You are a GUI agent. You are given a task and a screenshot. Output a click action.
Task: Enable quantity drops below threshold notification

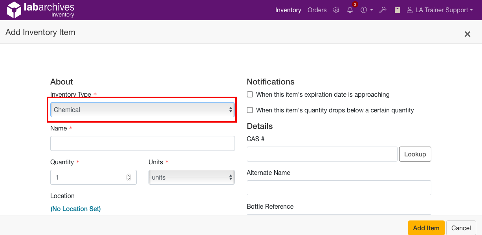(x=250, y=110)
